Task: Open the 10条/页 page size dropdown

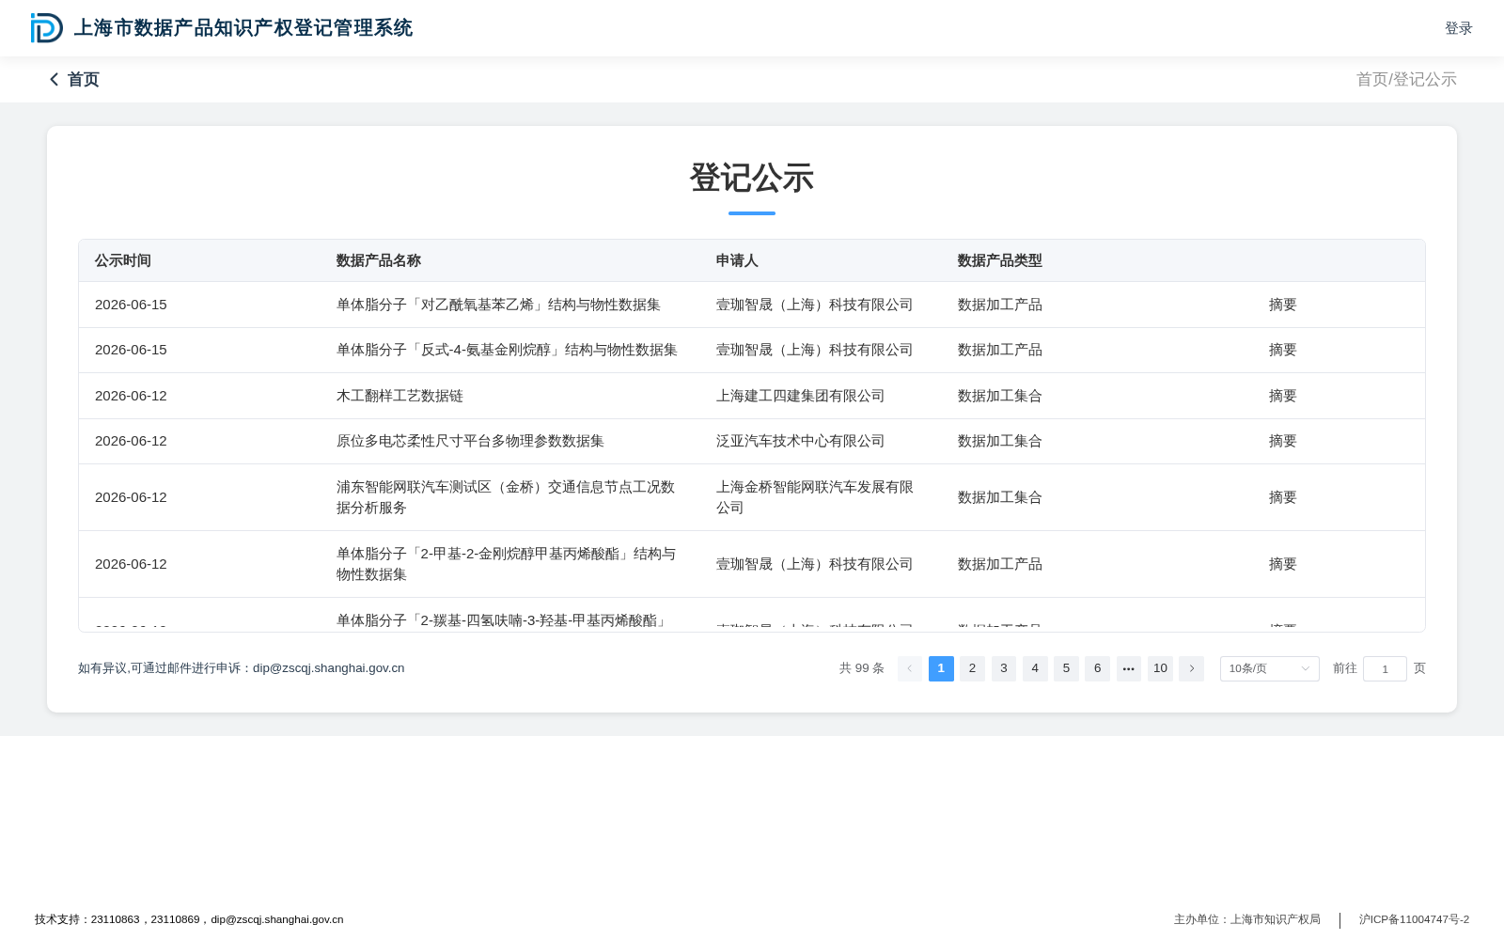Action: [x=1269, y=668]
